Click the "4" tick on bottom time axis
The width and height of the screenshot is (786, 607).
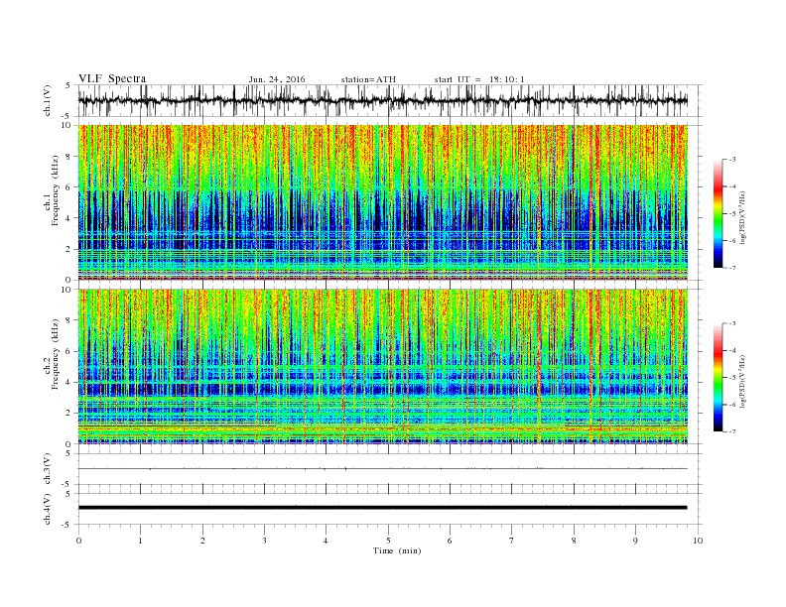point(326,541)
